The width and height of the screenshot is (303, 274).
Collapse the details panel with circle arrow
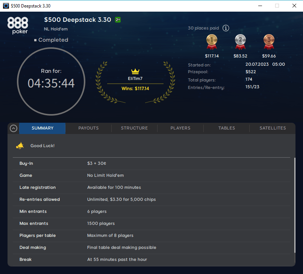14,128
